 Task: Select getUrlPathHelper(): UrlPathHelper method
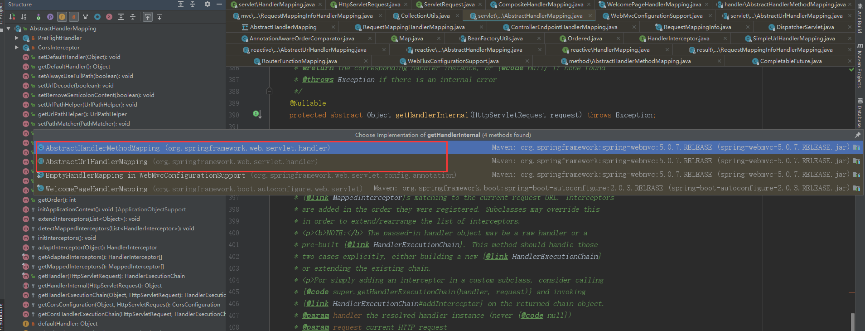[x=82, y=114]
